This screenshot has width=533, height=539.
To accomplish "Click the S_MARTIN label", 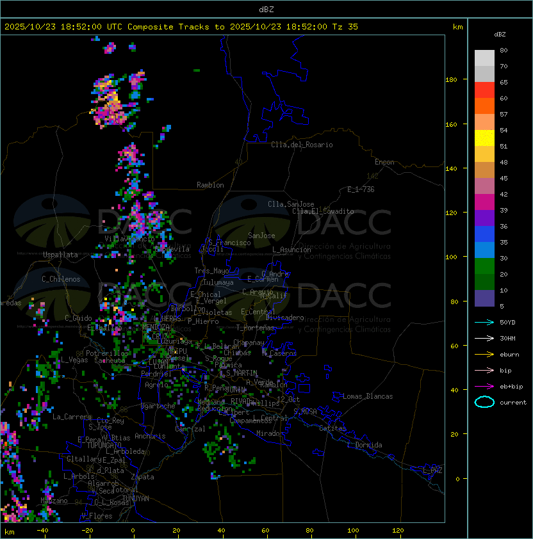I will click(242, 373).
